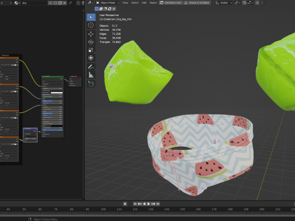Select the Transform tool in viewport toolbar
Image resolution: width=295 pixels, height=221 pixels.
click(x=91, y=58)
